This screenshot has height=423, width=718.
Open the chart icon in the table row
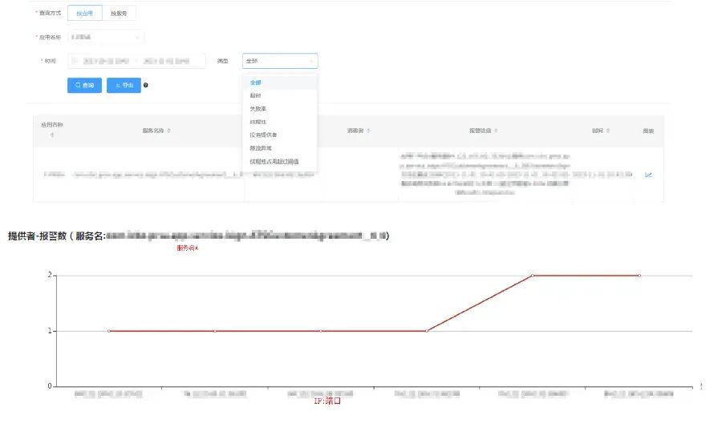pyautogui.click(x=648, y=175)
